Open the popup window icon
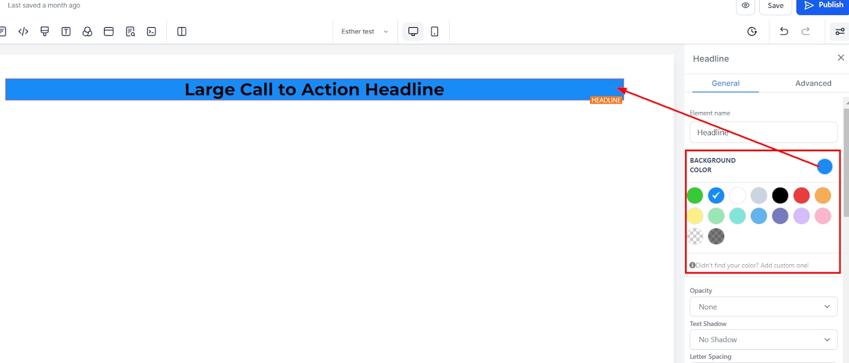Viewport: 849px width, 363px height. click(x=109, y=31)
